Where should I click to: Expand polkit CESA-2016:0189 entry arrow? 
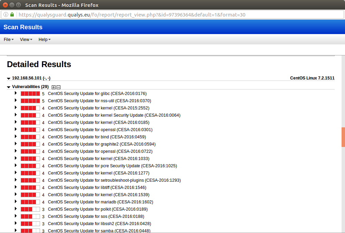tap(16, 209)
